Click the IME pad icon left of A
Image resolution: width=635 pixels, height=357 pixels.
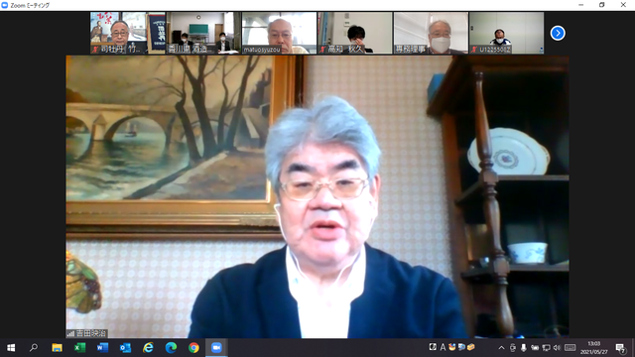click(x=433, y=347)
